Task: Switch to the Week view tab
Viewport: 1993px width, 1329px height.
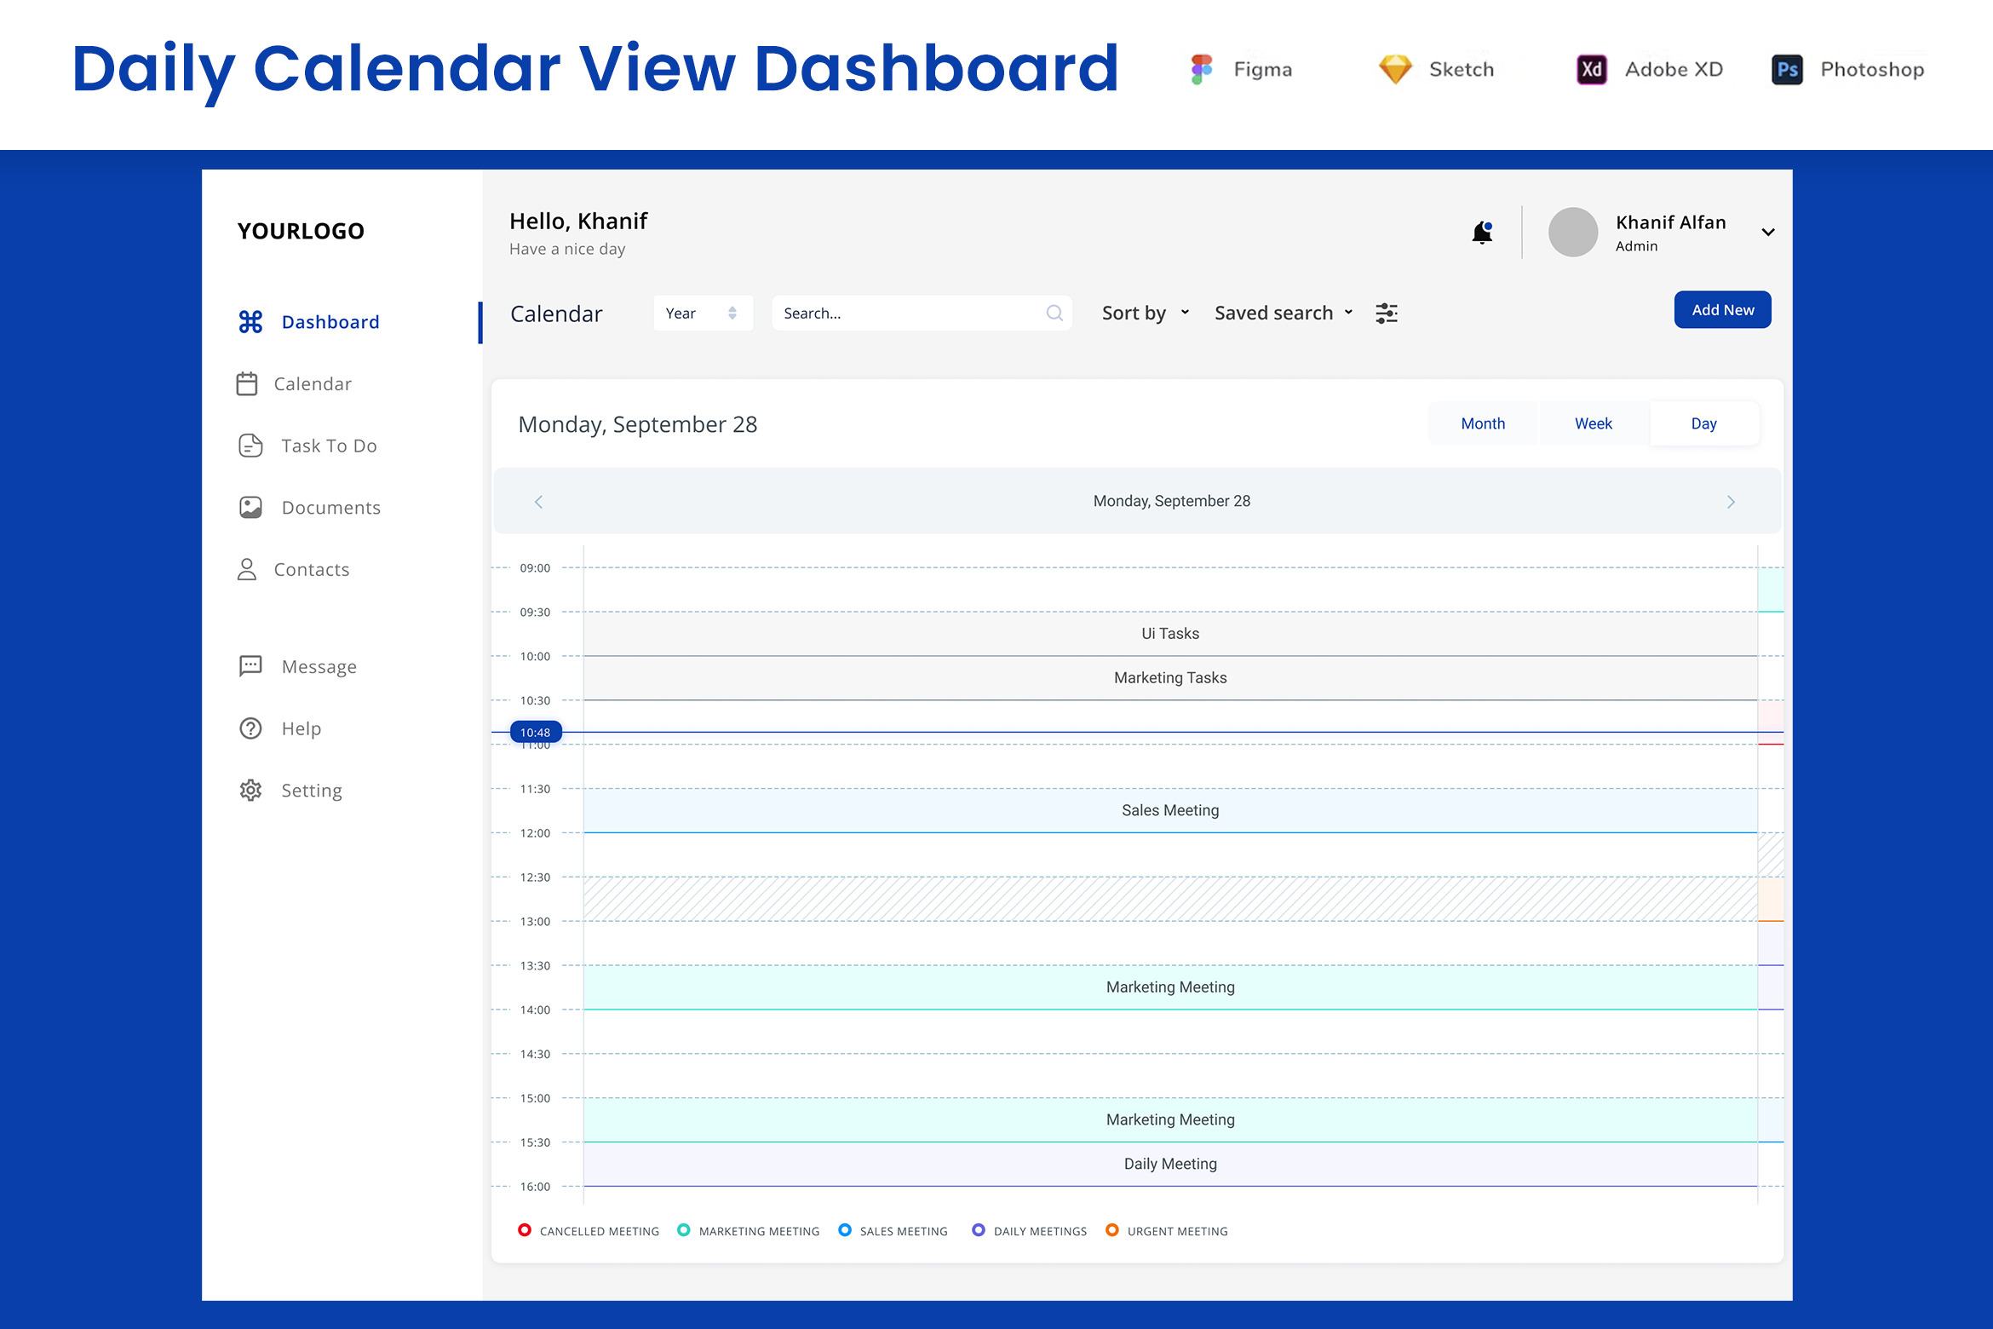Action: 1593,423
